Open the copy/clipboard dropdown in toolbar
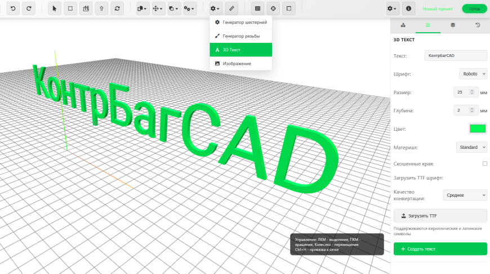490x274 pixels. [143, 8]
